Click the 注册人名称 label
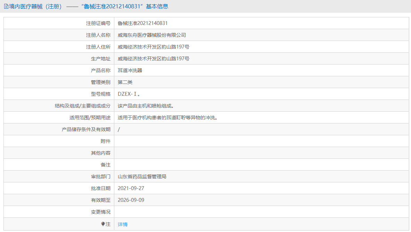Screen dimensions: 411x232 tap(98, 35)
